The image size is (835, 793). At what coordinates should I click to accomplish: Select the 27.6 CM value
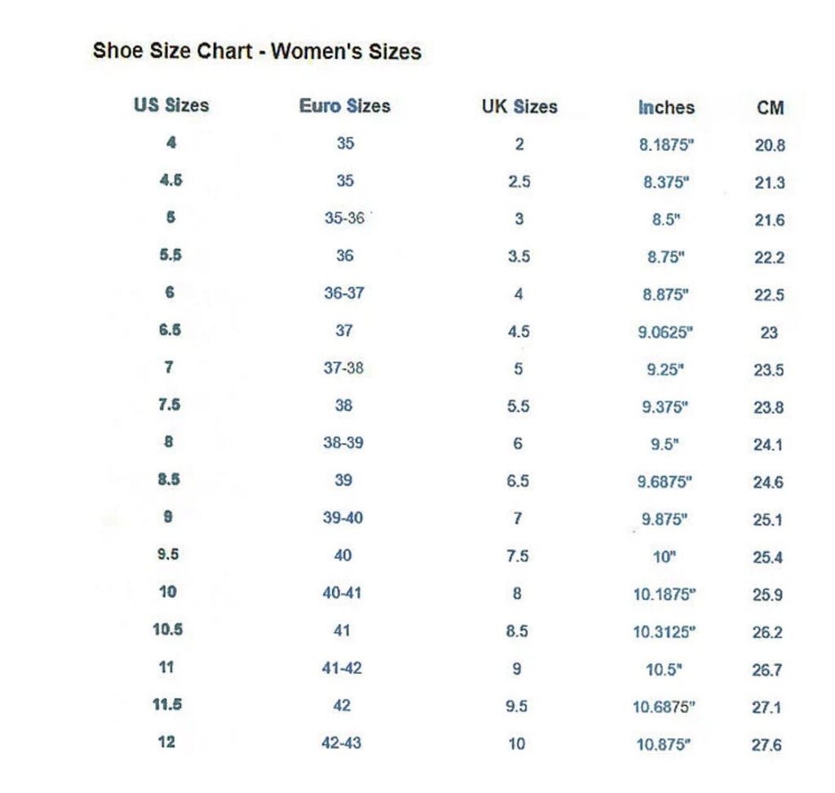click(x=767, y=745)
